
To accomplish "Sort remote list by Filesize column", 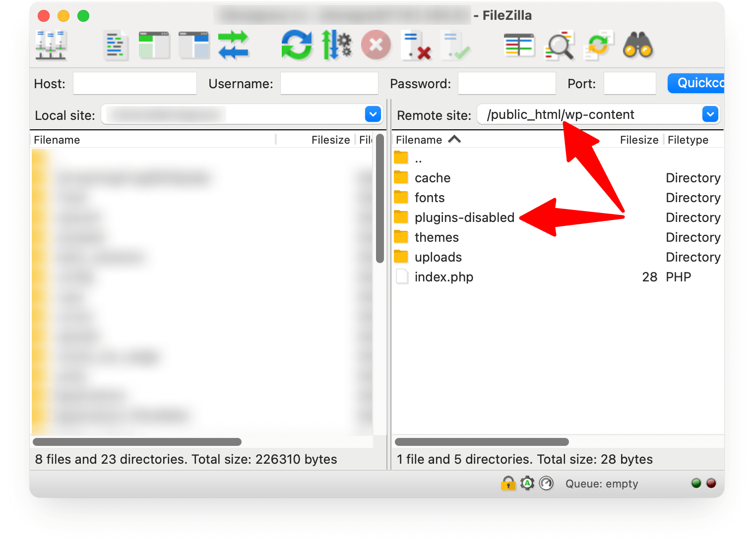I will click(639, 140).
